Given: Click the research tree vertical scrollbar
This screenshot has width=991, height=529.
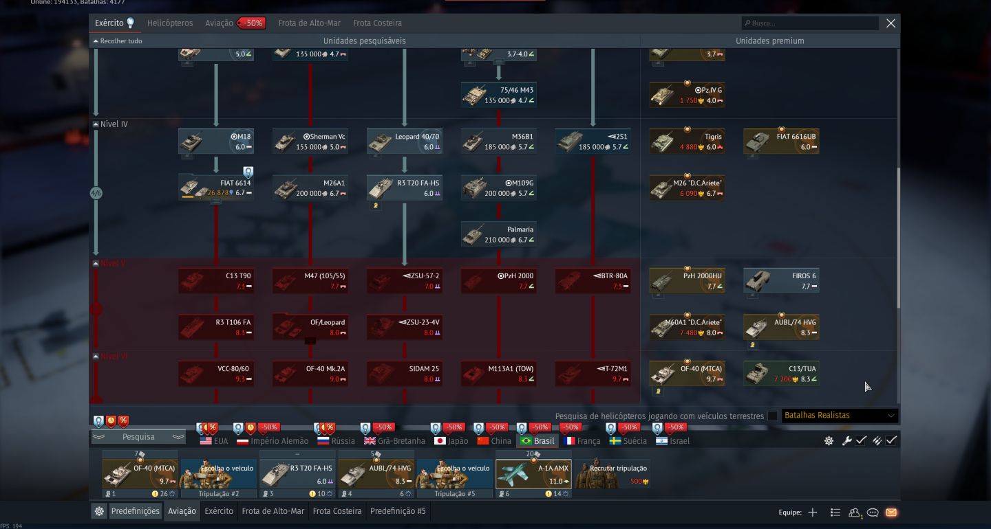Looking at the screenshot, I should (x=897, y=237).
